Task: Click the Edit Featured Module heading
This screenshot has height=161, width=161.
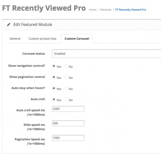Action: click(33, 24)
